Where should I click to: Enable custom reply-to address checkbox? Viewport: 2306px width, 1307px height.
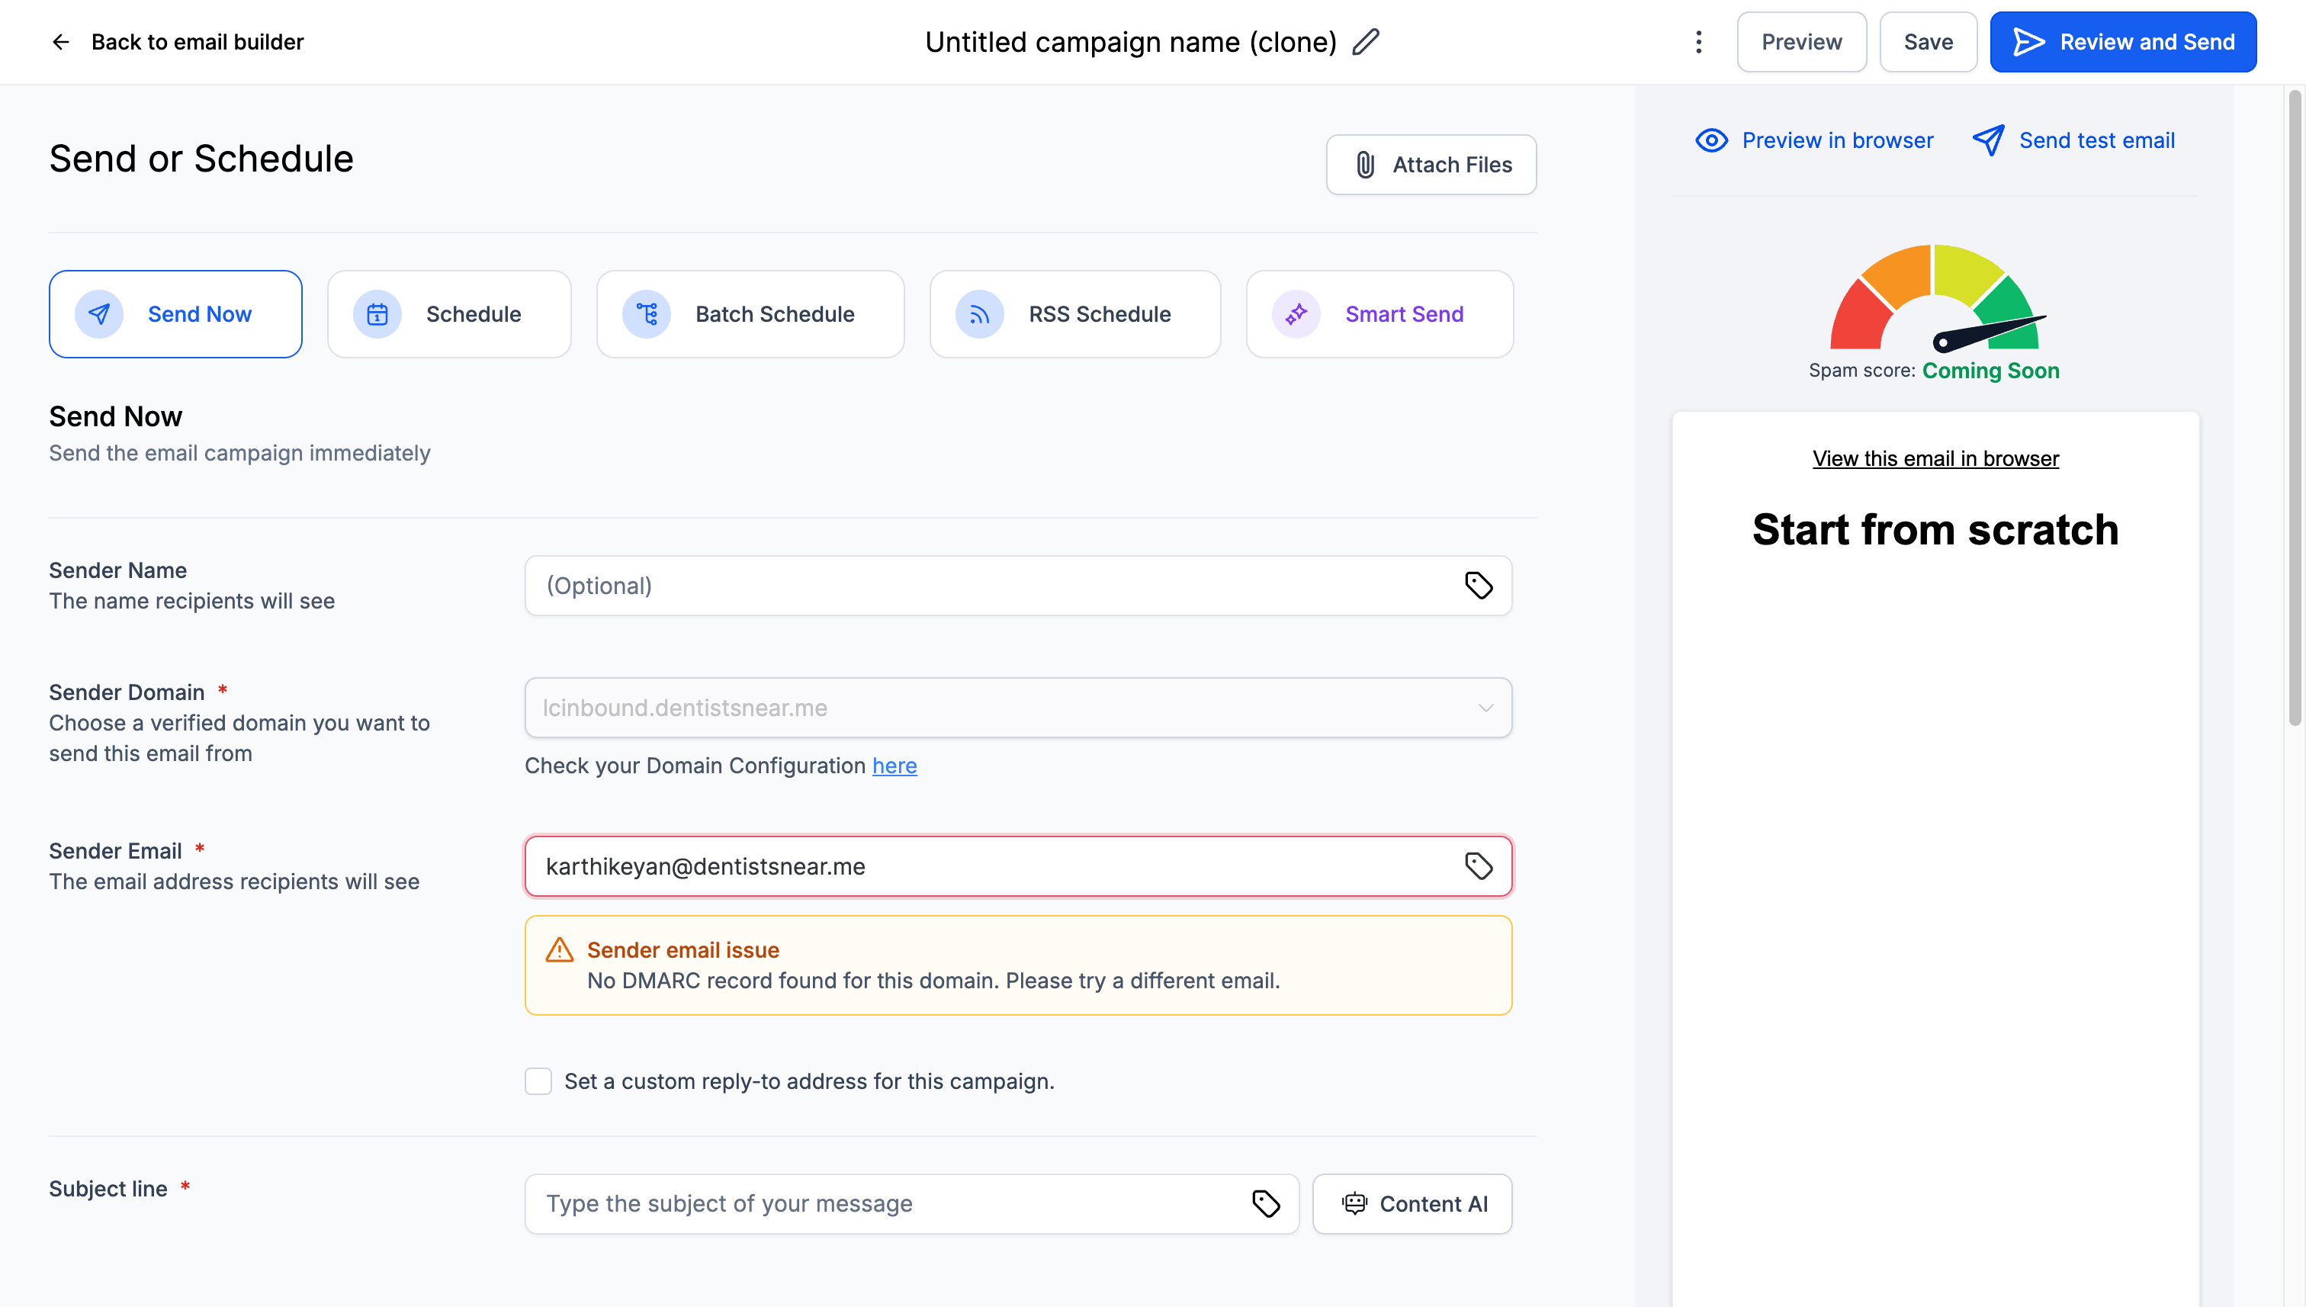538,1081
